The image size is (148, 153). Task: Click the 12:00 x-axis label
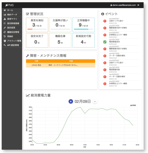click(x=85, y=145)
